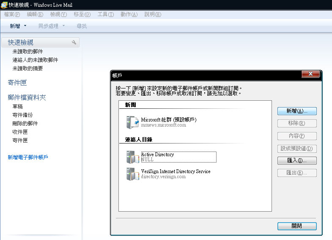The image size is (332, 240).
Task: Select the 寄件匣 section heading
Action: pos(17,83)
